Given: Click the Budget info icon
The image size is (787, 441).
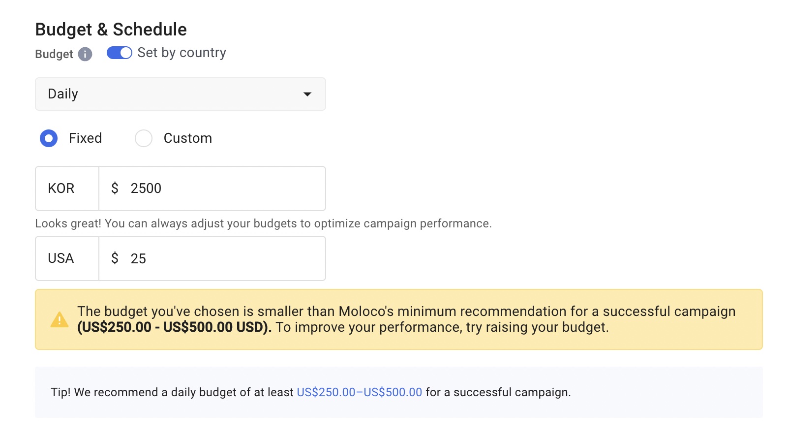Looking at the screenshot, I should (x=85, y=54).
